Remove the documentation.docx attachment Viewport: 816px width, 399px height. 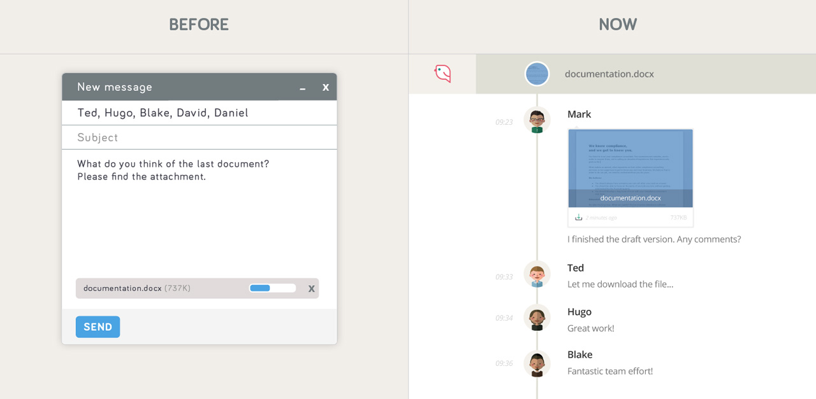311,289
